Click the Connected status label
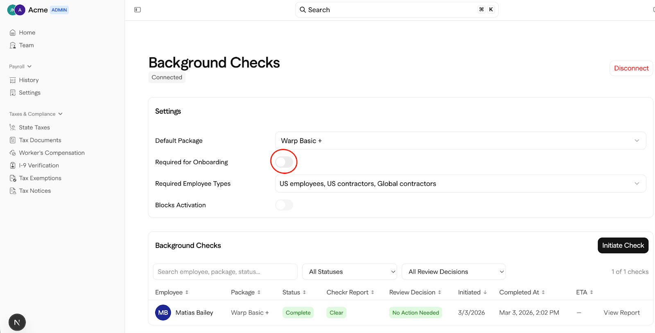 [x=167, y=77]
